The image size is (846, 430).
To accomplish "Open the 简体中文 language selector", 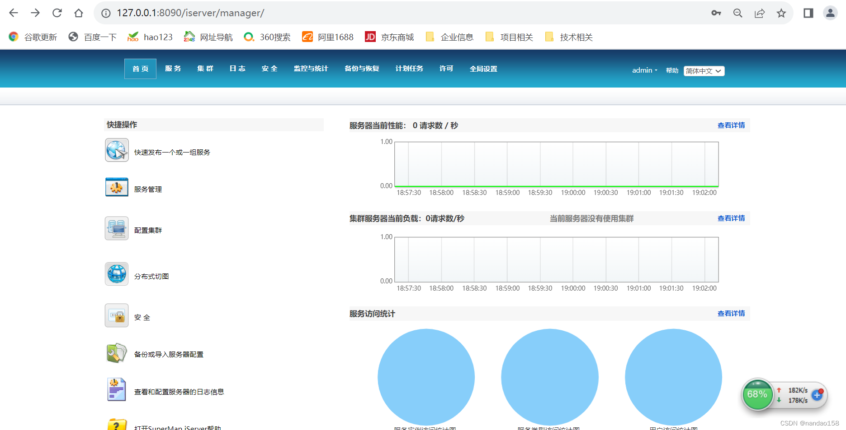I will tap(704, 71).
